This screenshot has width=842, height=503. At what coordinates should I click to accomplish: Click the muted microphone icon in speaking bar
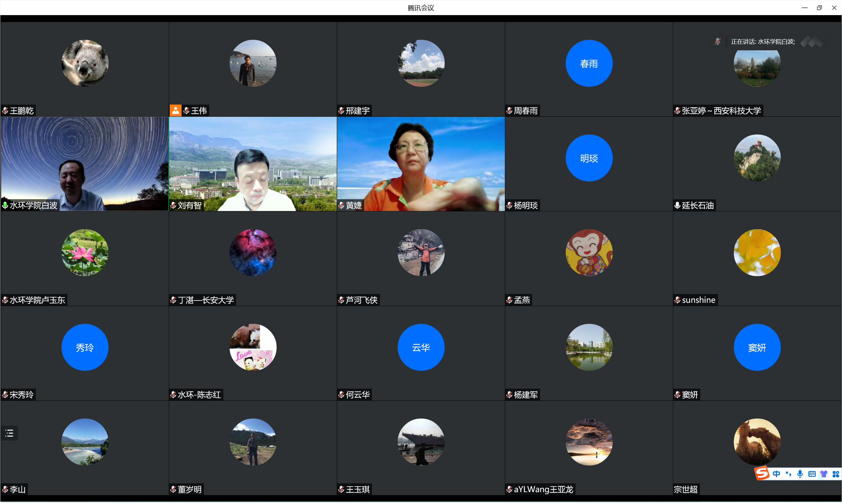point(718,42)
